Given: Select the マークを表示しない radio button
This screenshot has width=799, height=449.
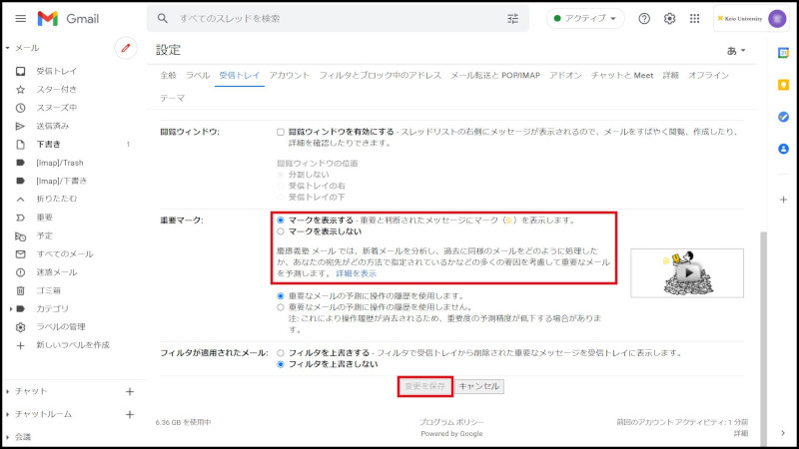Looking at the screenshot, I should (x=281, y=231).
